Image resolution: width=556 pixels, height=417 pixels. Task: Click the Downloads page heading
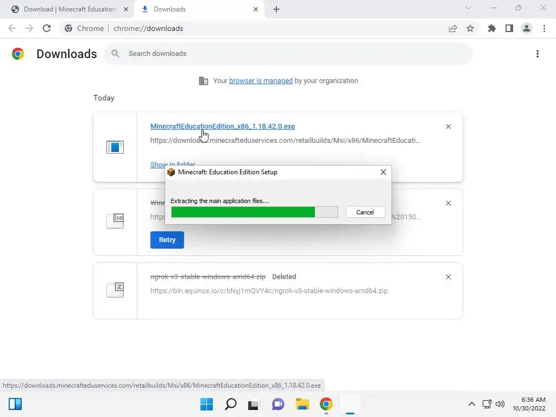click(67, 54)
